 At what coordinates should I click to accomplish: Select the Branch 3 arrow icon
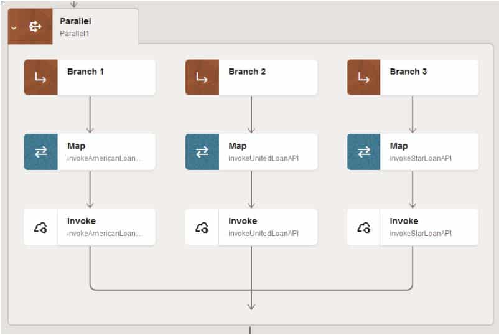click(364, 77)
